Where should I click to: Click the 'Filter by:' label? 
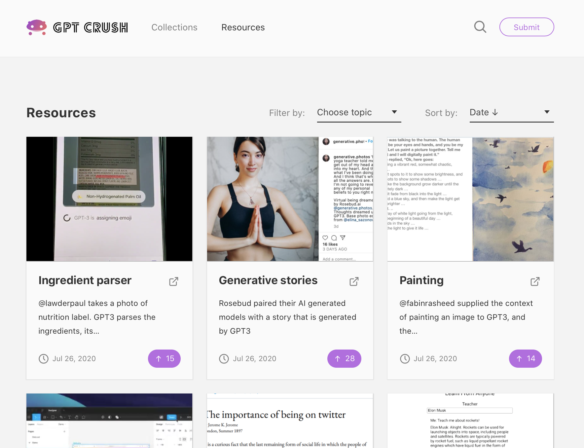point(287,113)
